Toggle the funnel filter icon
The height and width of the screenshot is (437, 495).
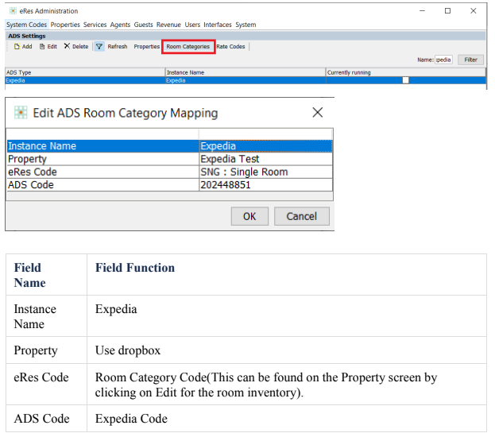(99, 47)
